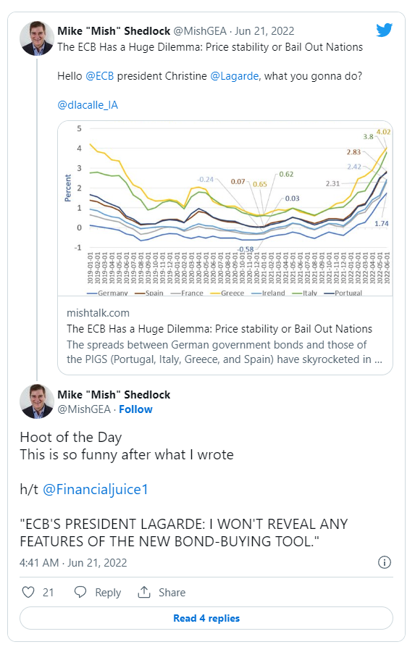Open the mishtalk.com article link card
Image resolution: width=415 pixels, height=655 pixels.
pos(225,335)
